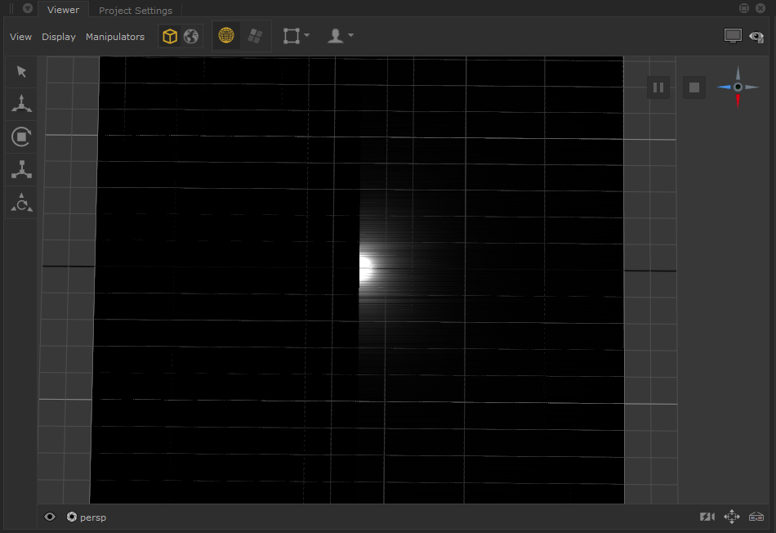Toggle the yellow wireframe sphere button
Viewport: 776px width, 533px height.
[x=226, y=37]
